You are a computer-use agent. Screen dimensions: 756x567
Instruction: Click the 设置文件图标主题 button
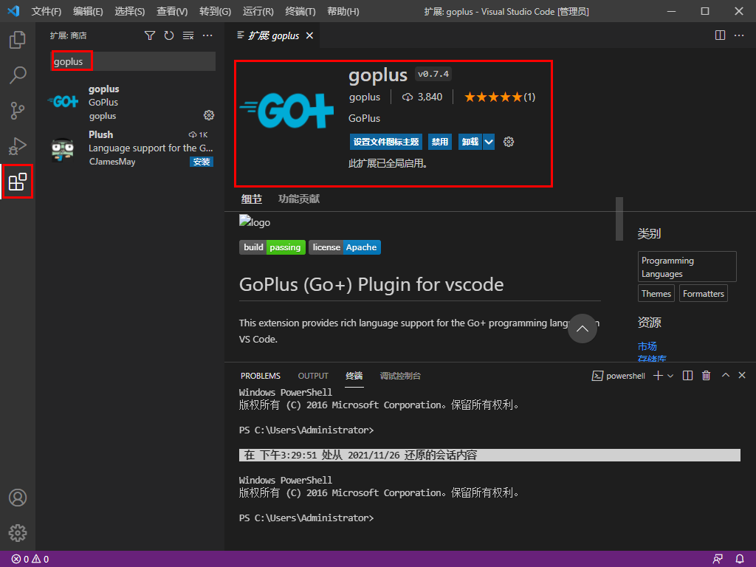(x=386, y=142)
